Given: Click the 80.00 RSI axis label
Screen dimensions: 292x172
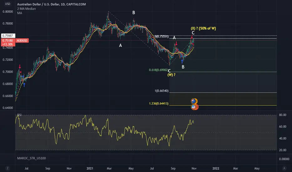Looking at the screenshot, I should pos(283,115).
